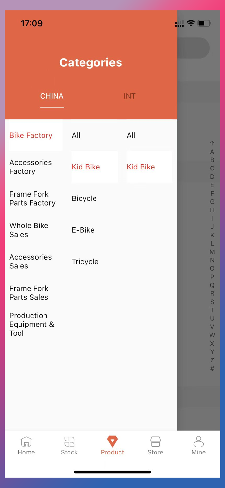This screenshot has height=488, width=225.
Task: Select Kid Bike in the middle column
Action: coord(86,167)
